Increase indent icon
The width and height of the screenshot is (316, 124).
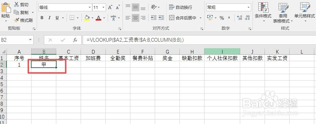coord(161,18)
